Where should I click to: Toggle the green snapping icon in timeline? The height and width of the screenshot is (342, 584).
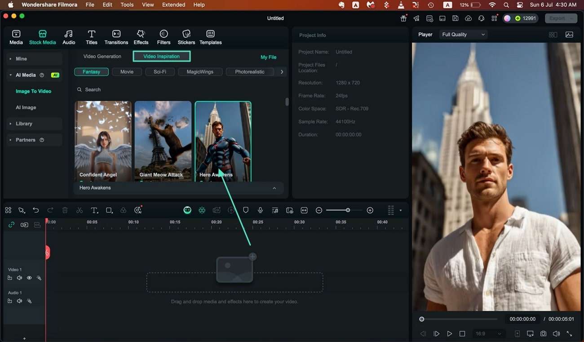pos(202,210)
